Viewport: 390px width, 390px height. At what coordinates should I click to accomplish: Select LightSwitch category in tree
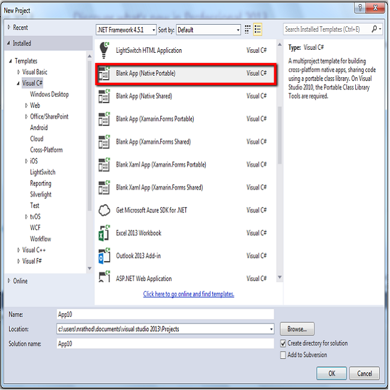click(43, 172)
